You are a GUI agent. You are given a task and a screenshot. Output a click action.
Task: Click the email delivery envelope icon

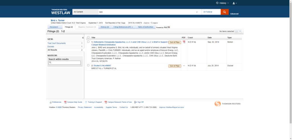(x=237, y=31)
